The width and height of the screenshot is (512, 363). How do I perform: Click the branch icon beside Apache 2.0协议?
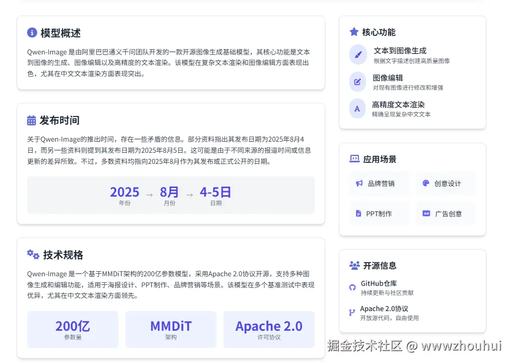click(352, 313)
